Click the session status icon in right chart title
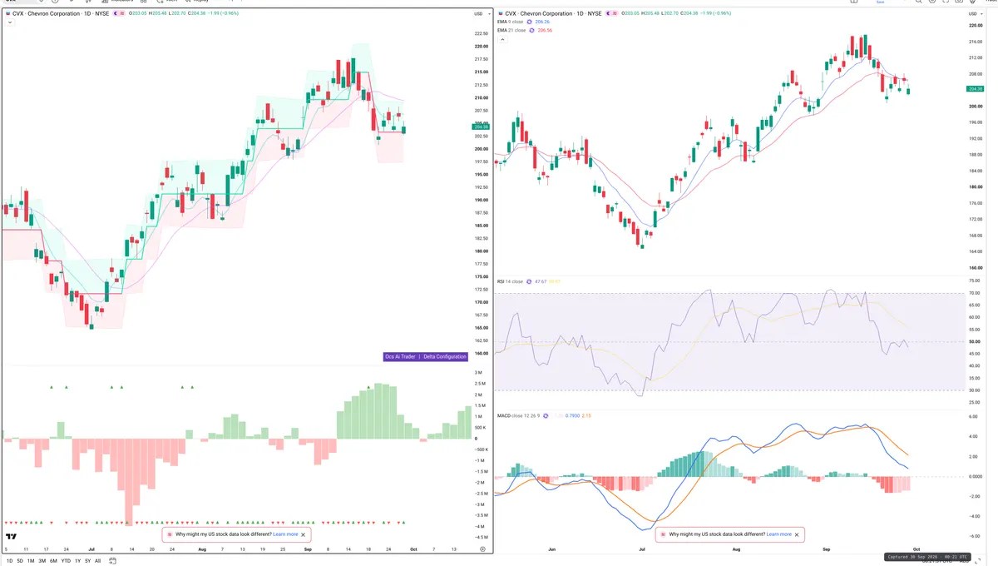 608,13
